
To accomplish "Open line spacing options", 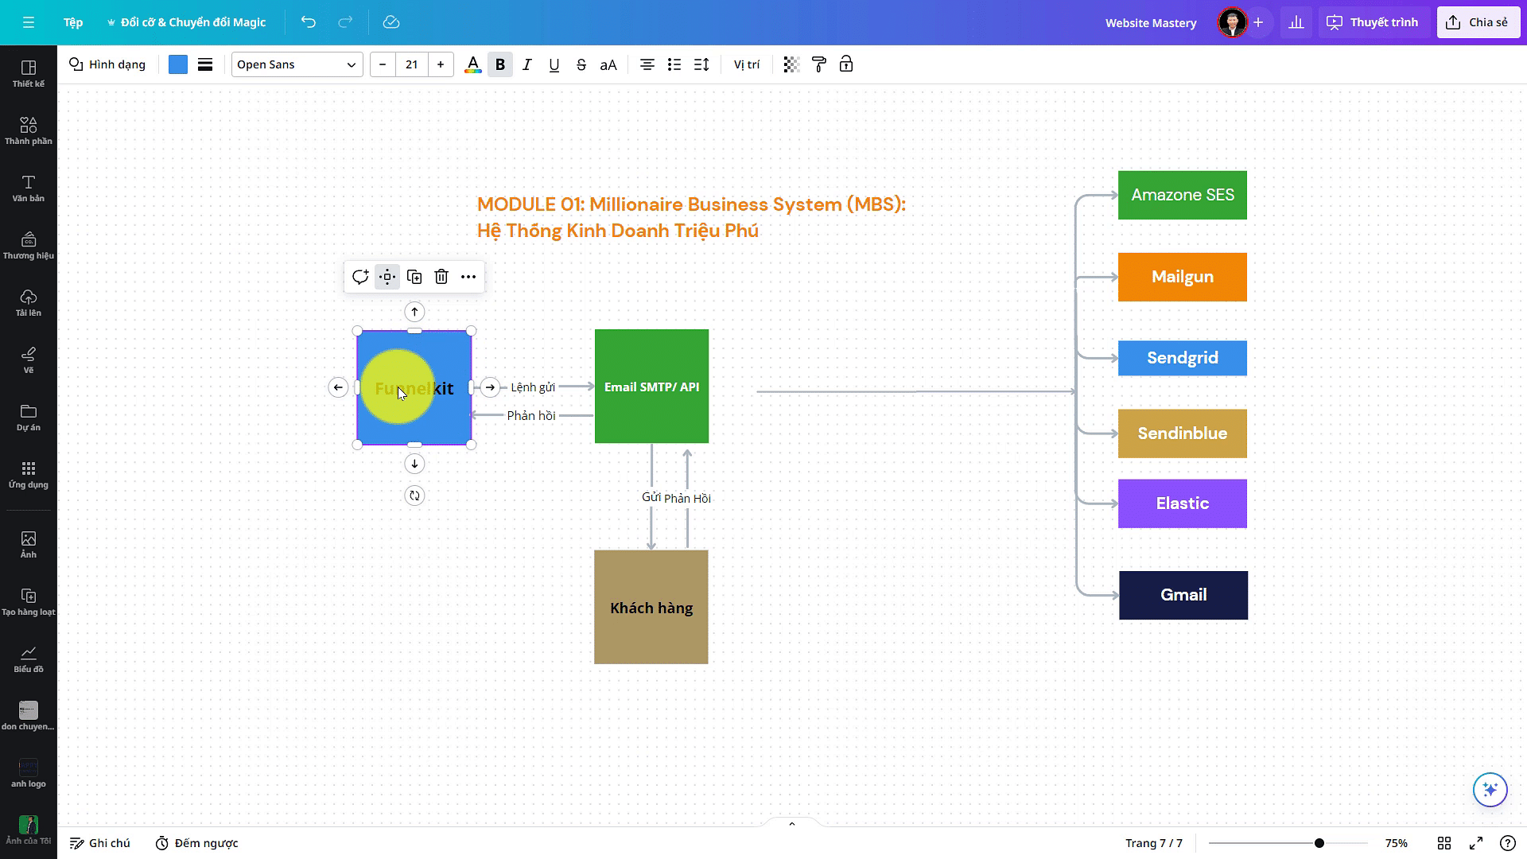I will (701, 64).
